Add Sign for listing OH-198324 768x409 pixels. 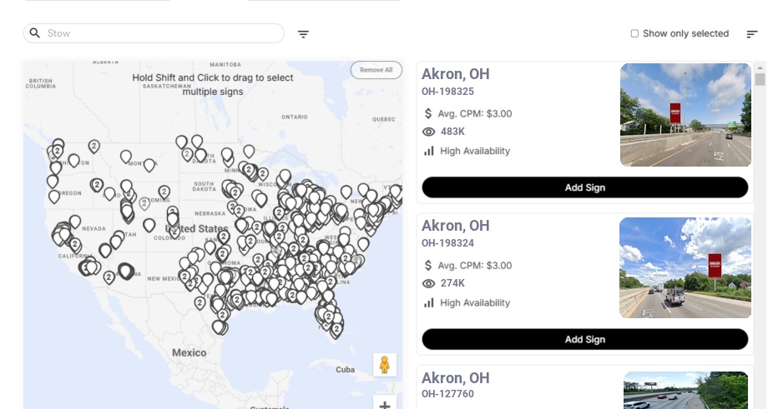pyautogui.click(x=584, y=339)
